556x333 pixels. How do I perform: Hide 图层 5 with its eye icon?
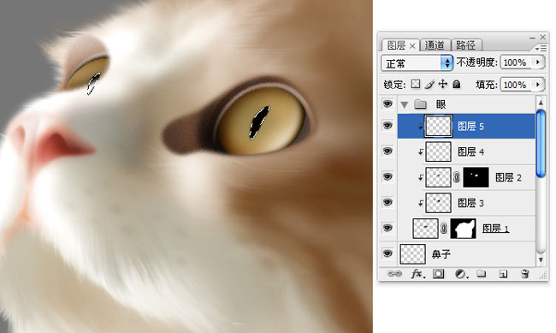point(387,125)
